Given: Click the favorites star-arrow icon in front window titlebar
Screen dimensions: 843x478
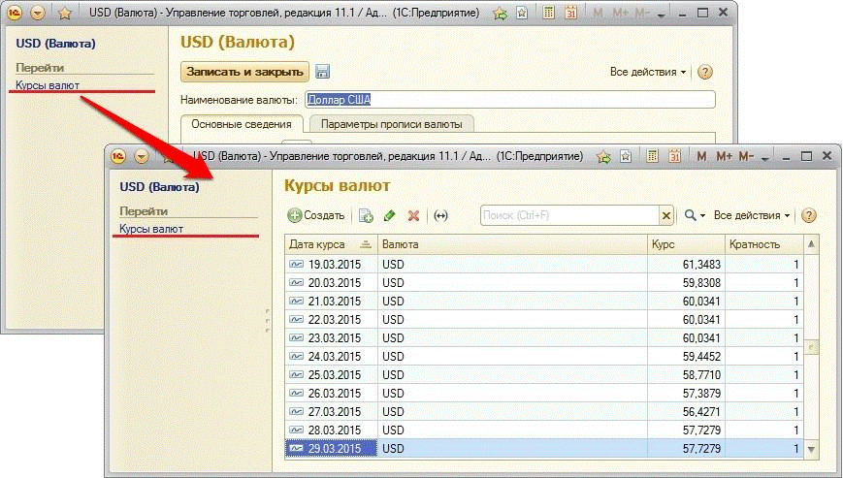Looking at the screenshot, I should 603,157.
